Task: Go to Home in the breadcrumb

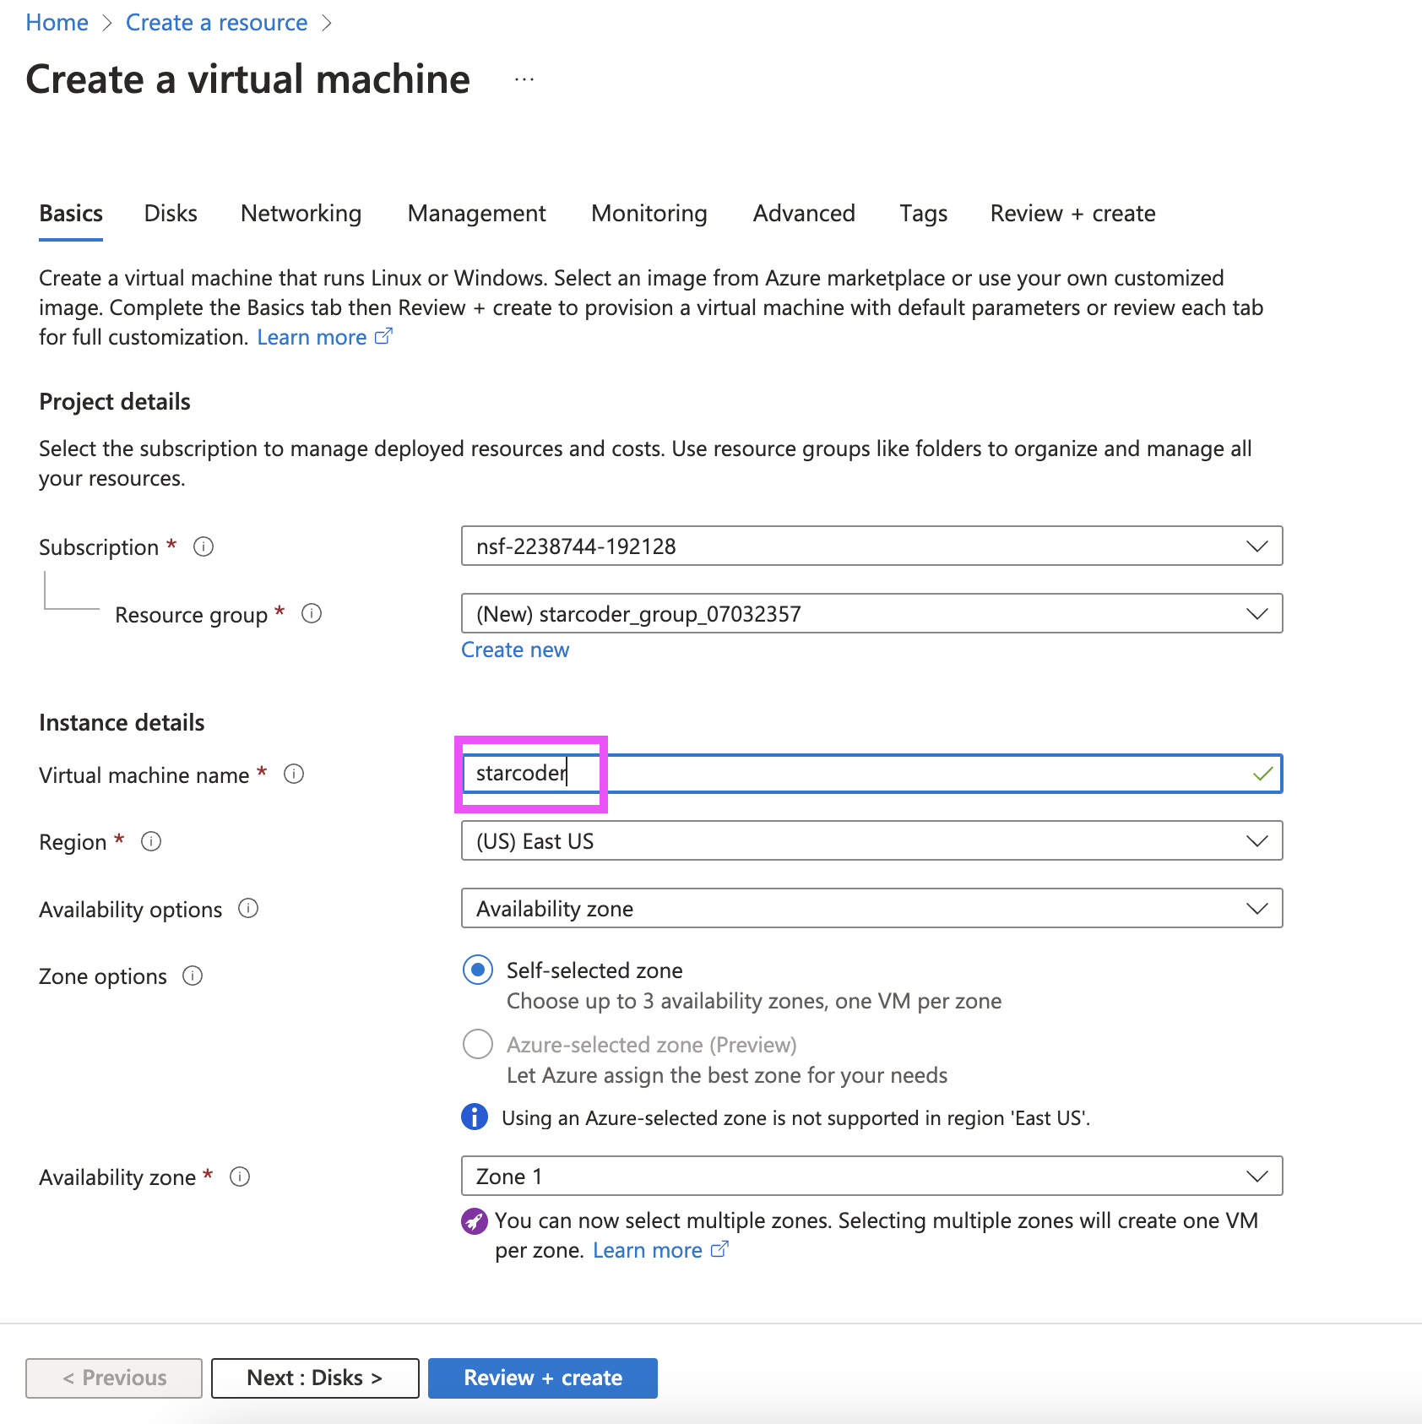Action: coord(57,23)
